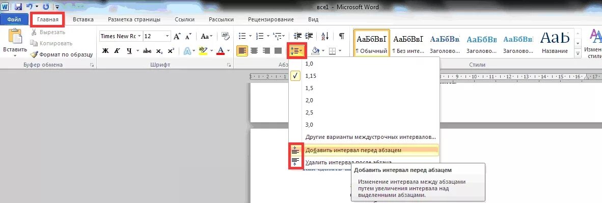Apply paragraph shading paint bucket

point(315,51)
